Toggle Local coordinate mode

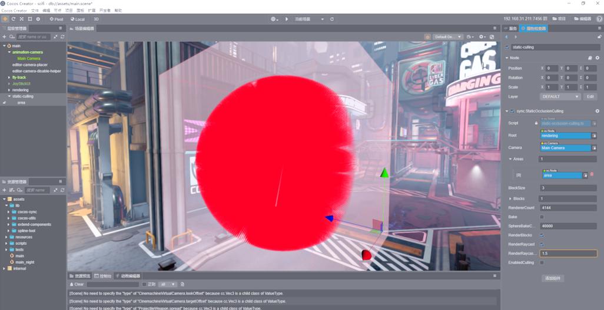78,19
